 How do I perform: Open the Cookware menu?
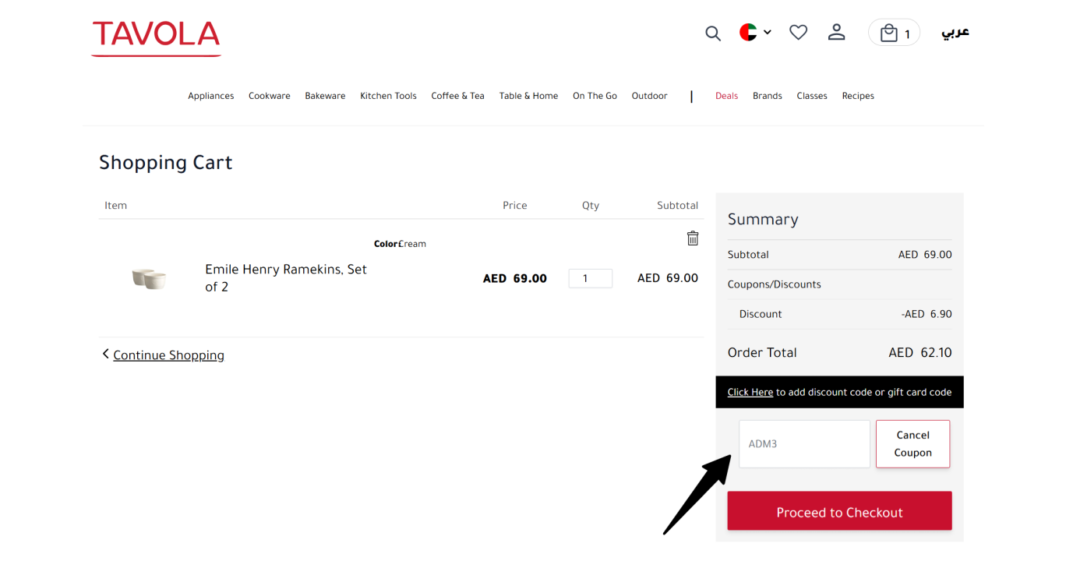point(270,96)
